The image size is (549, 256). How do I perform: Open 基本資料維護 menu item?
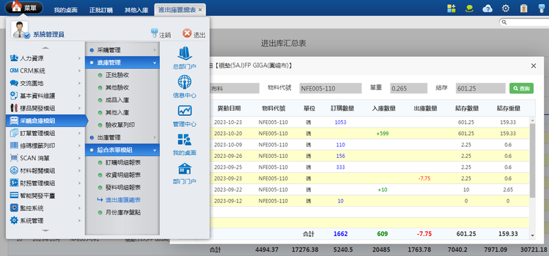coord(45,95)
